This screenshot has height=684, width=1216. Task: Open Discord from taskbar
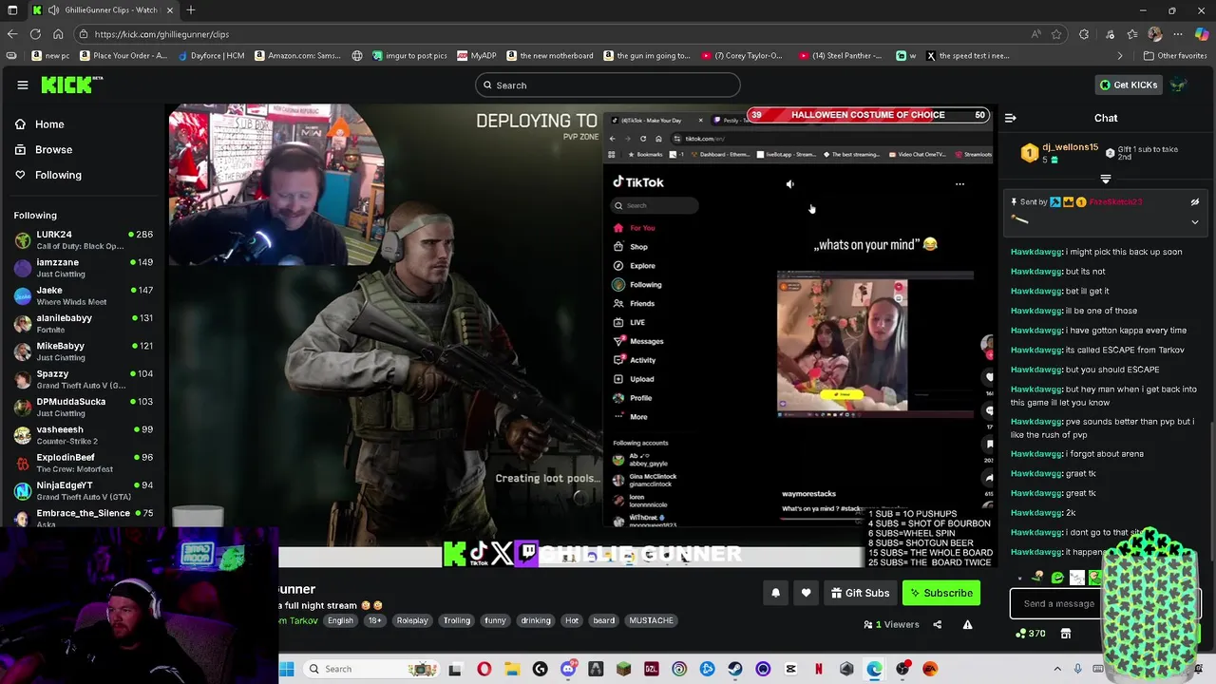(x=567, y=669)
